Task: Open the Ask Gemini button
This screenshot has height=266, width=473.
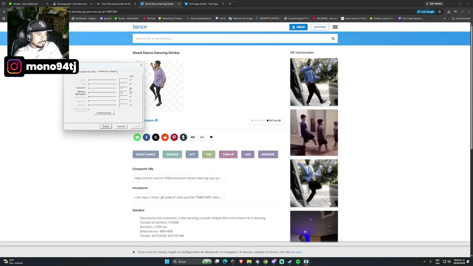Action: click(x=433, y=4)
